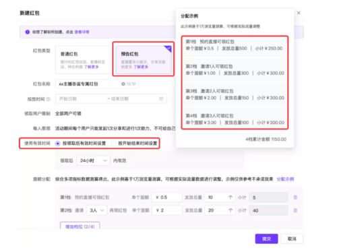
Task: Open the 查看详情 link in the notice bar
Action: pyautogui.click(x=82, y=32)
